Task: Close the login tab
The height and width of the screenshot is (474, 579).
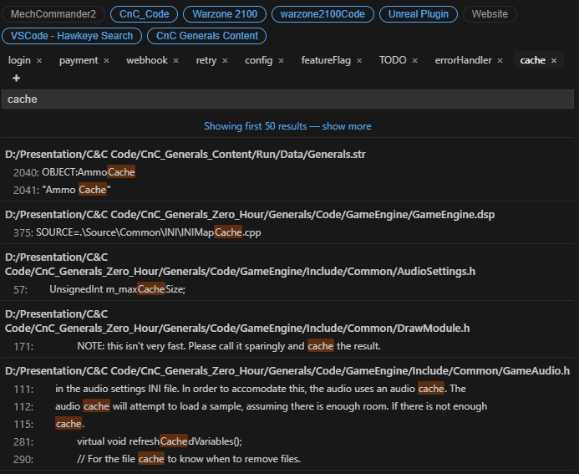Action: click(x=39, y=60)
